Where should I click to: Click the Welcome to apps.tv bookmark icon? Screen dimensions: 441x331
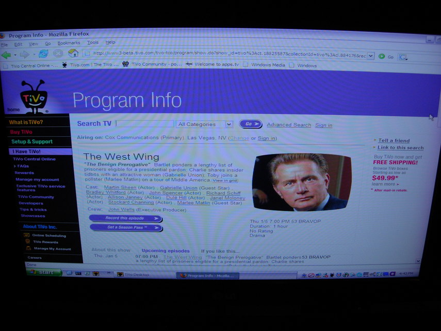(189, 64)
